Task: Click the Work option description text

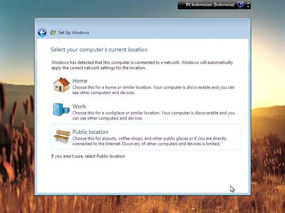Action: (x=154, y=116)
